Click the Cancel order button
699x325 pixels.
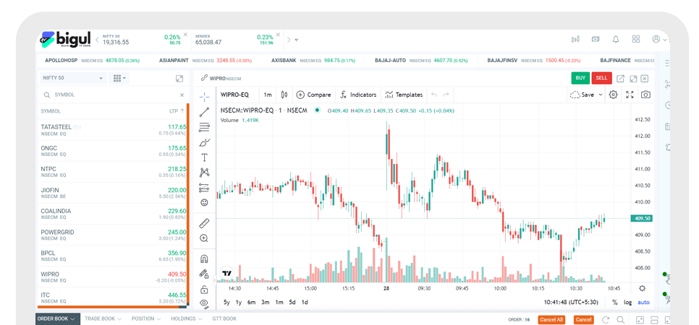[x=583, y=320]
